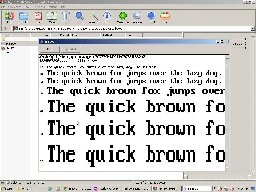Viewport: 256px width, 192px height.
Task: Open the View file tool
Action: pos(52,18)
